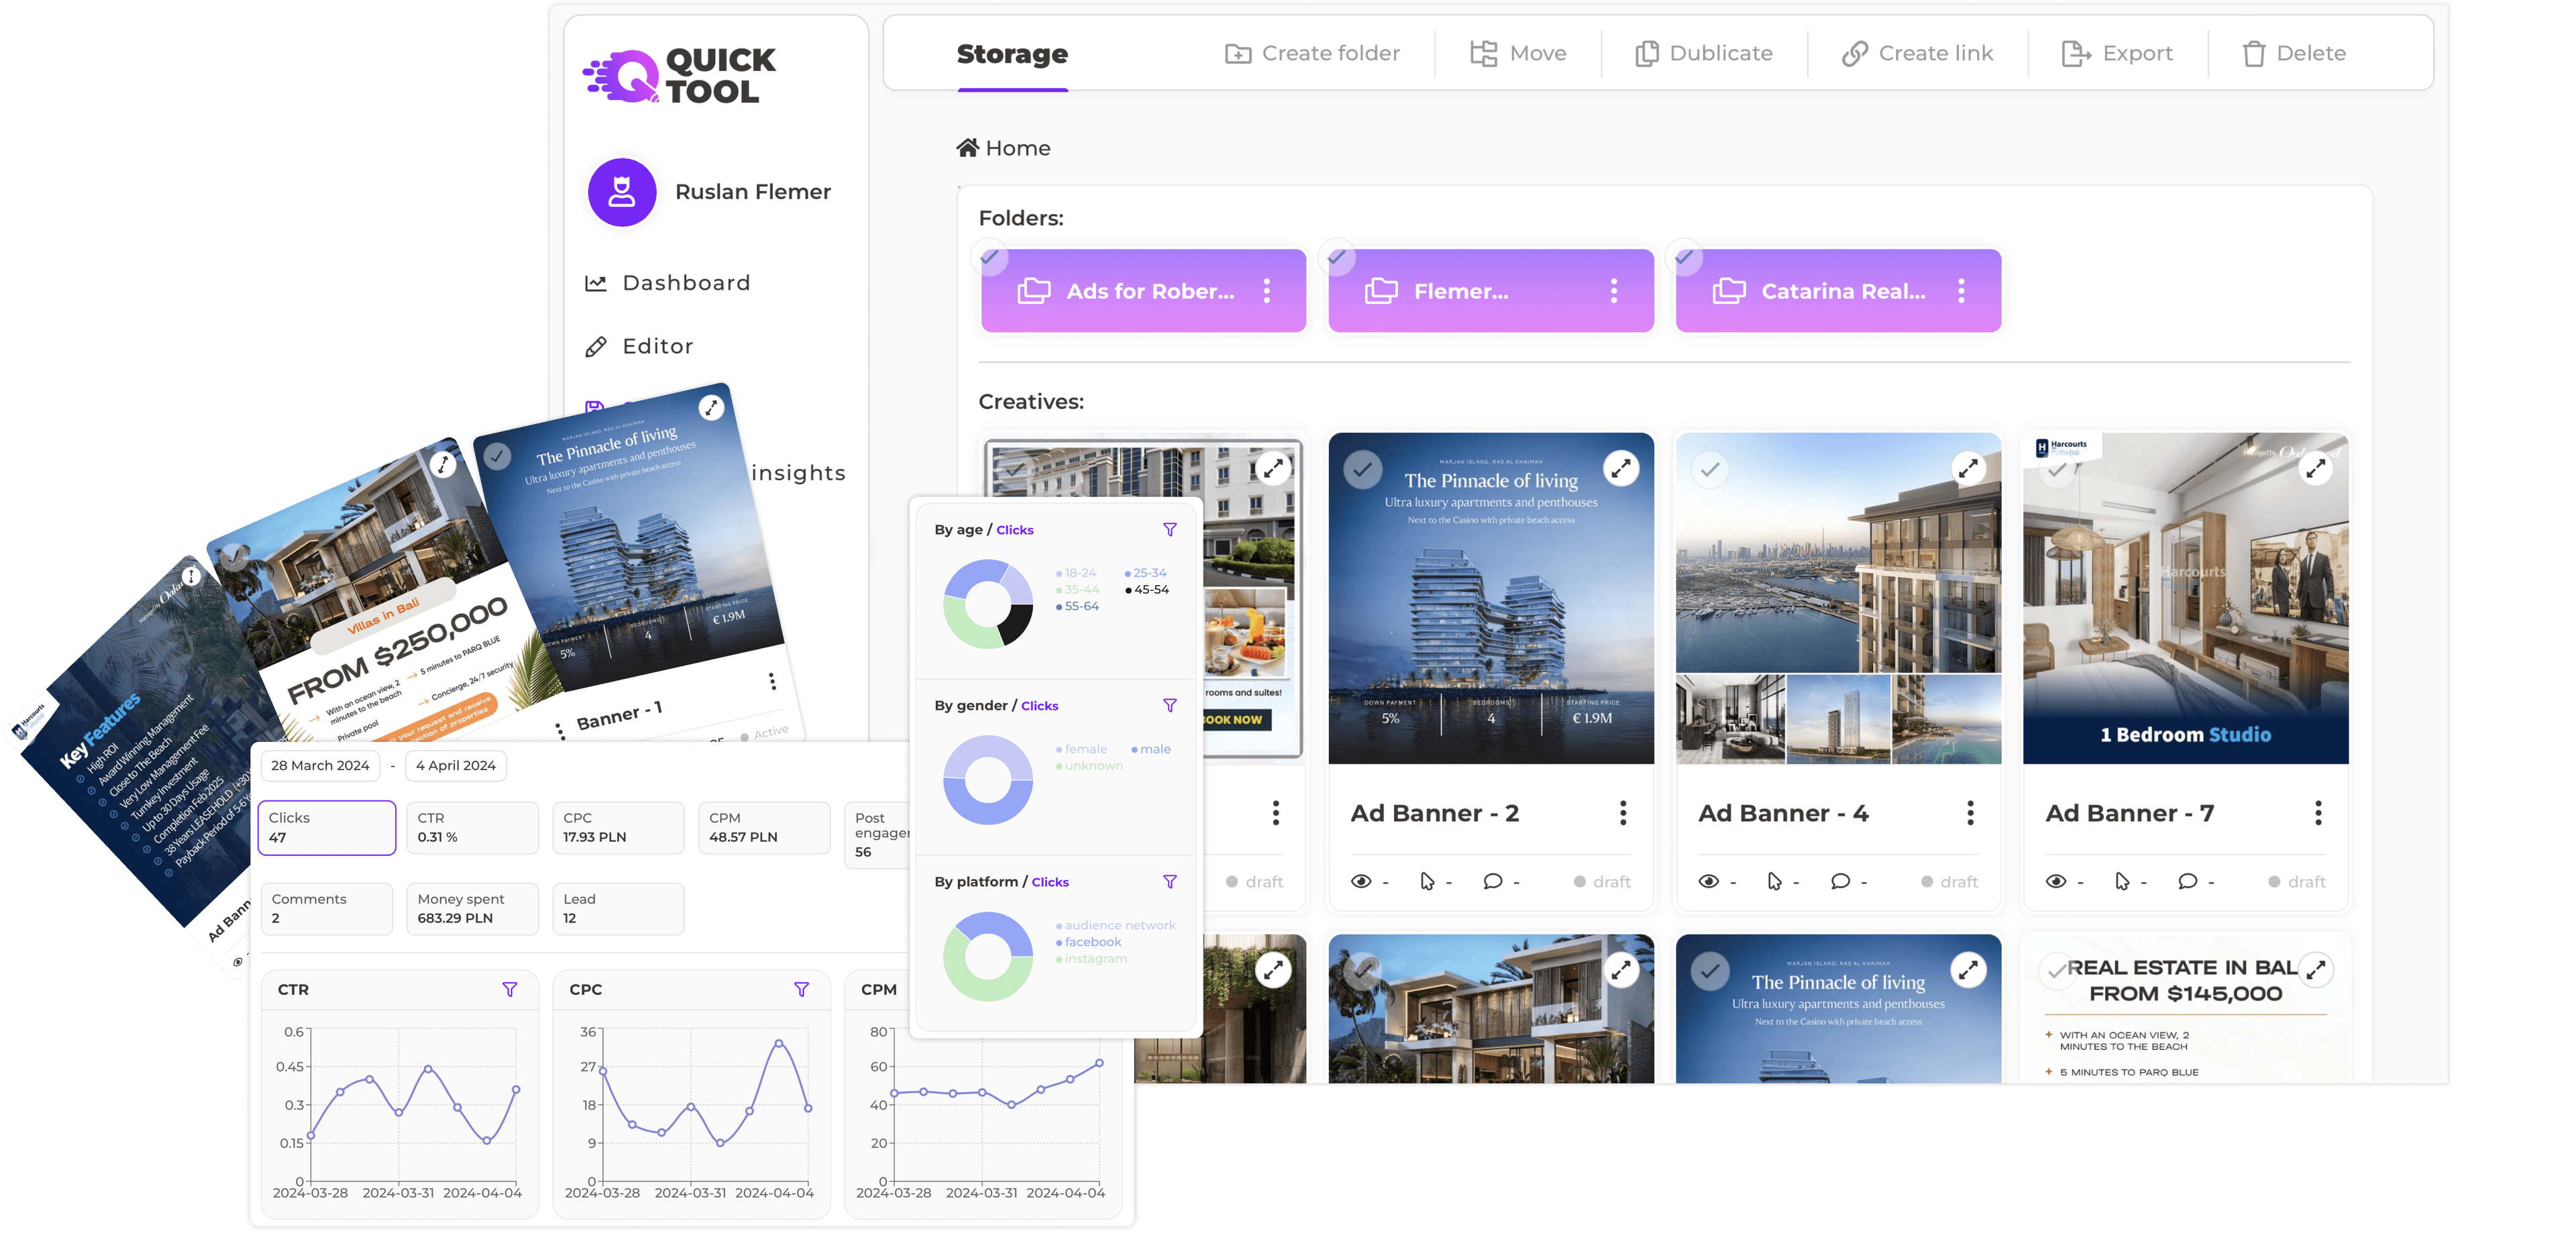Expand second-row Pinnacle of living preview
The width and height of the screenshot is (2576, 1233).
[x=1968, y=970]
